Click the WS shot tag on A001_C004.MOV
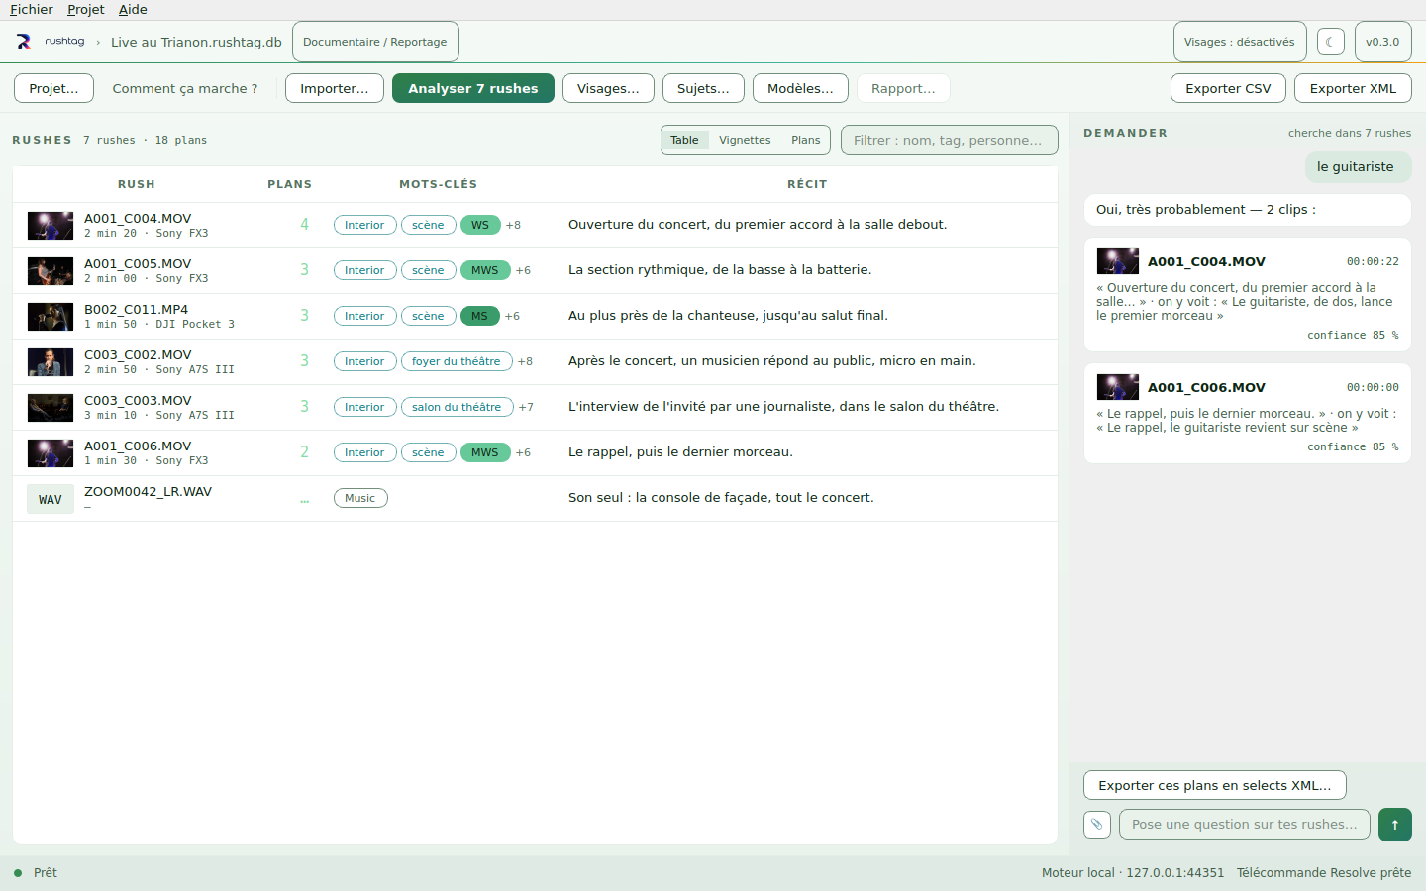 click(480, 225)
